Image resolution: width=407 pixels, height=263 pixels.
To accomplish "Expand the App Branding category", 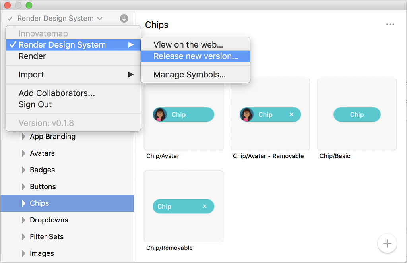I will pos(23,136).
